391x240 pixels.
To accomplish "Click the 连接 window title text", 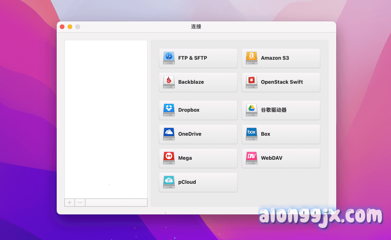I will (x=196, y=27).
